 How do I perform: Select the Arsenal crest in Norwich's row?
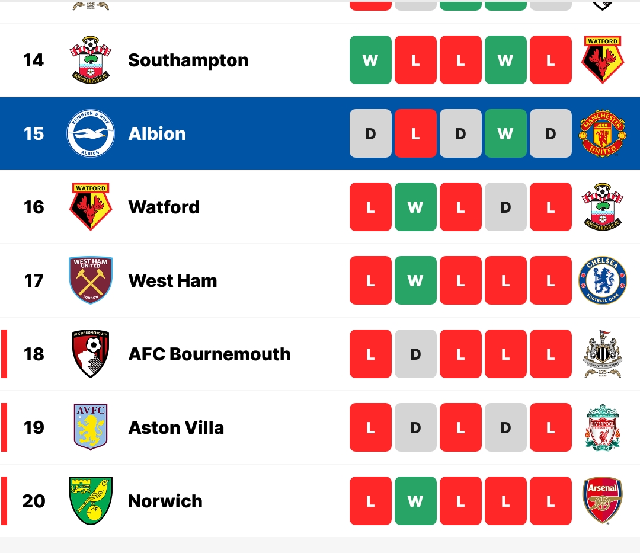[603, 501]
